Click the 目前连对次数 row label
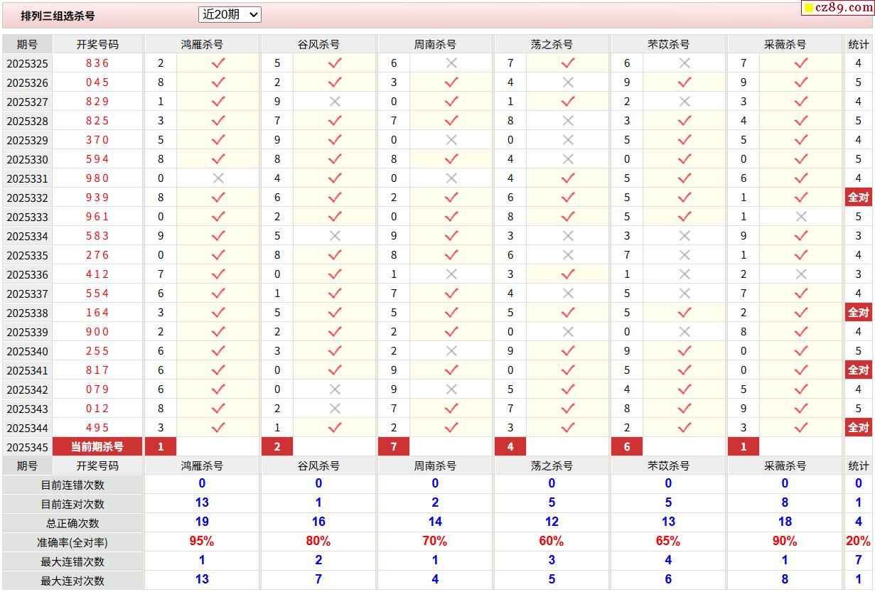Screen dimensions: 875x592 click(73, 504)
